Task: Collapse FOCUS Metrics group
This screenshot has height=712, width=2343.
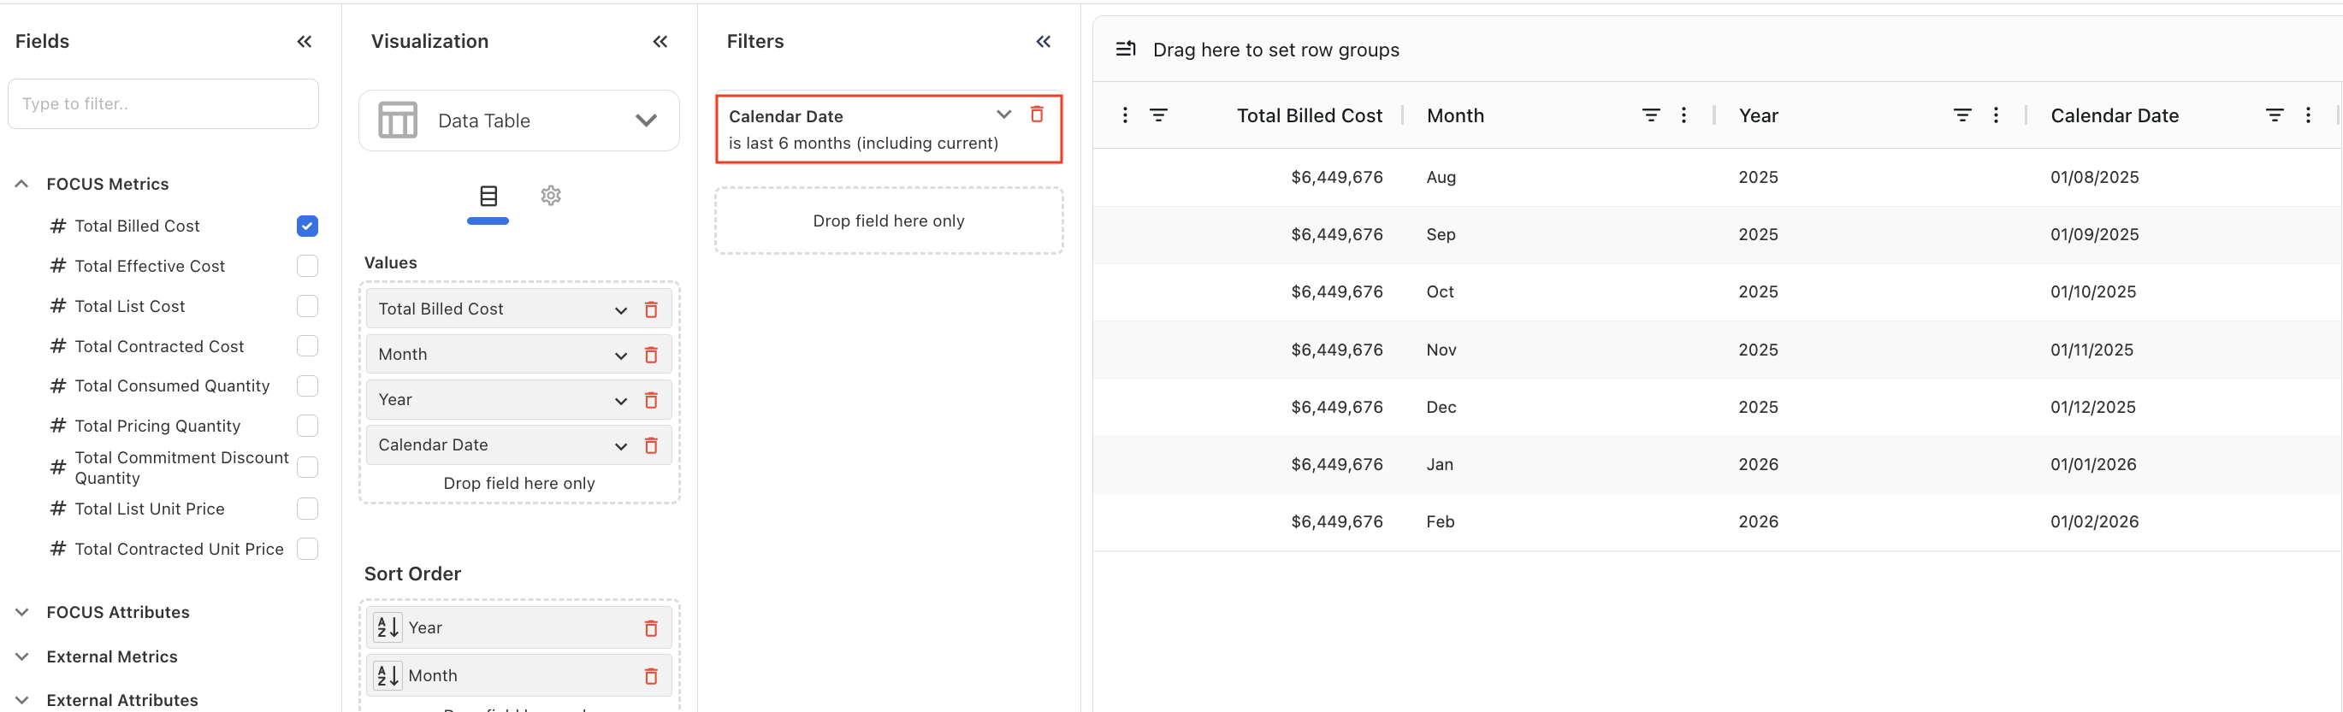Action: coord(23,184)
